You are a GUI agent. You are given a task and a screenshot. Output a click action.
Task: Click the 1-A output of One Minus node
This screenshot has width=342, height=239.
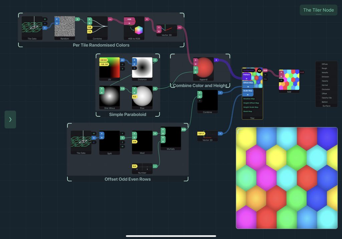(x=122, y=89)
